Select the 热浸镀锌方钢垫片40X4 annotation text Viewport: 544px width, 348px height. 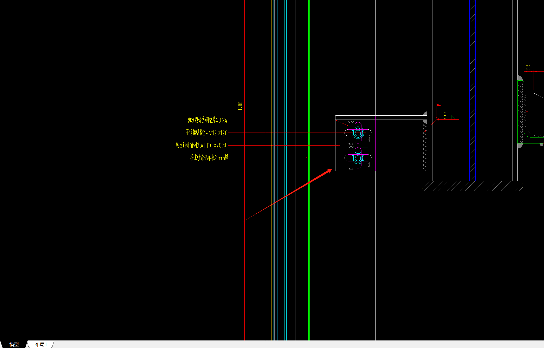208,120
